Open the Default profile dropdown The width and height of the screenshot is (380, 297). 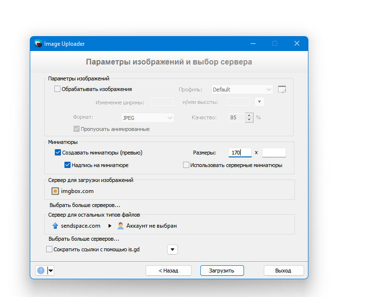242,90
